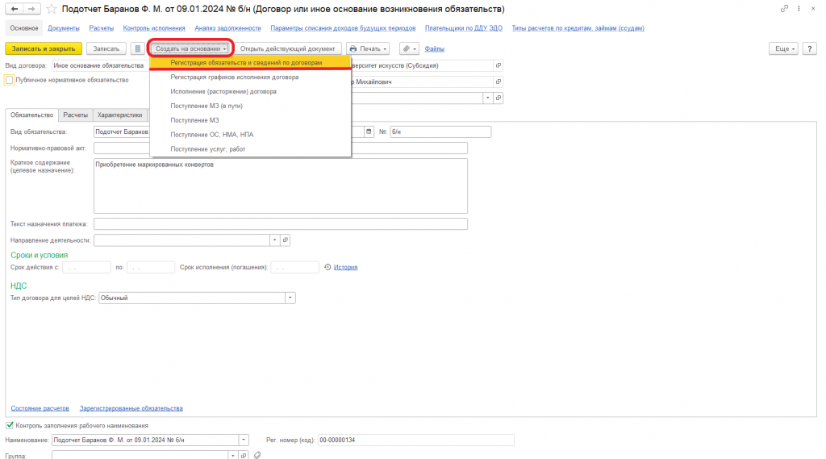Choose Исполнение (расторжение) договора menu item

(x=250, y=91)
